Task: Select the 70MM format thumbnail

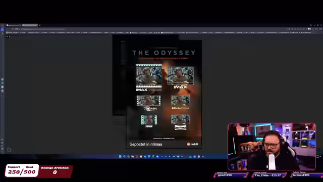Action: tap(149, 101)
